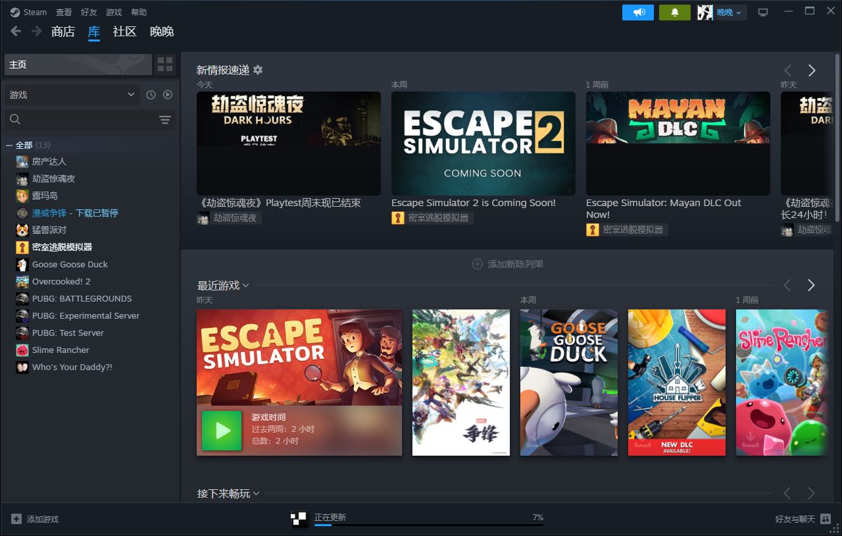Click the recent activity clock icon
This screenshot has height=536, width=842.
(151, 95)
